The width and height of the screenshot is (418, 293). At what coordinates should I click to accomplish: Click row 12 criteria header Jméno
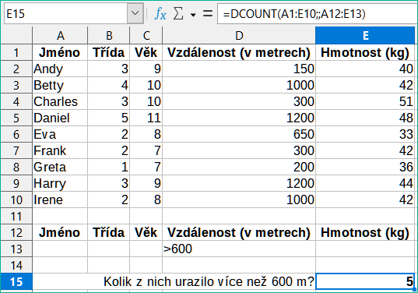(60, 232)
